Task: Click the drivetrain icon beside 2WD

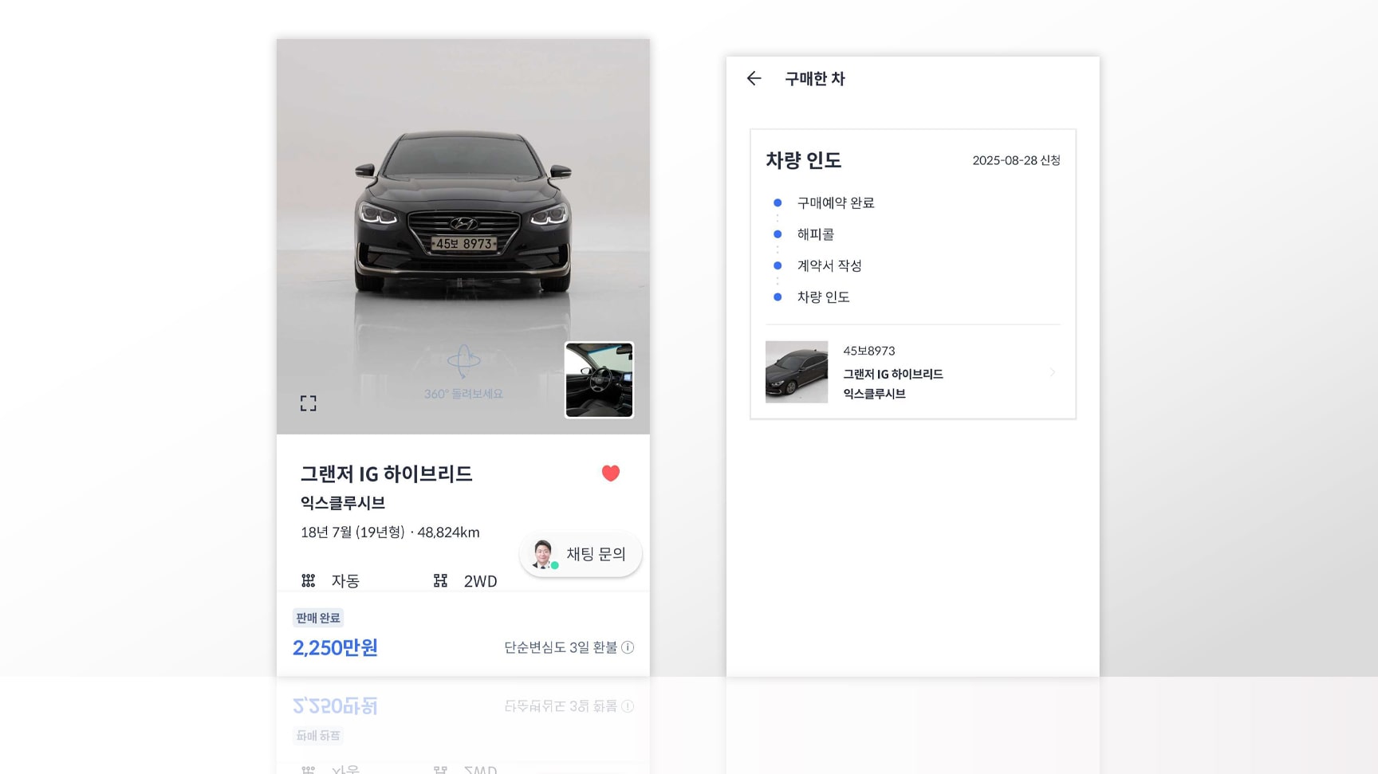Action: click(x=439, y=580)
